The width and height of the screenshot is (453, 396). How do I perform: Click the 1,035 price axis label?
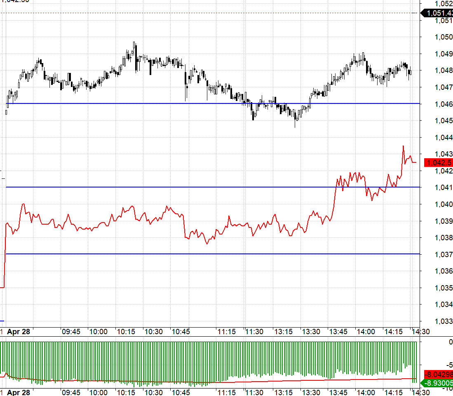[x=444, y=288]
